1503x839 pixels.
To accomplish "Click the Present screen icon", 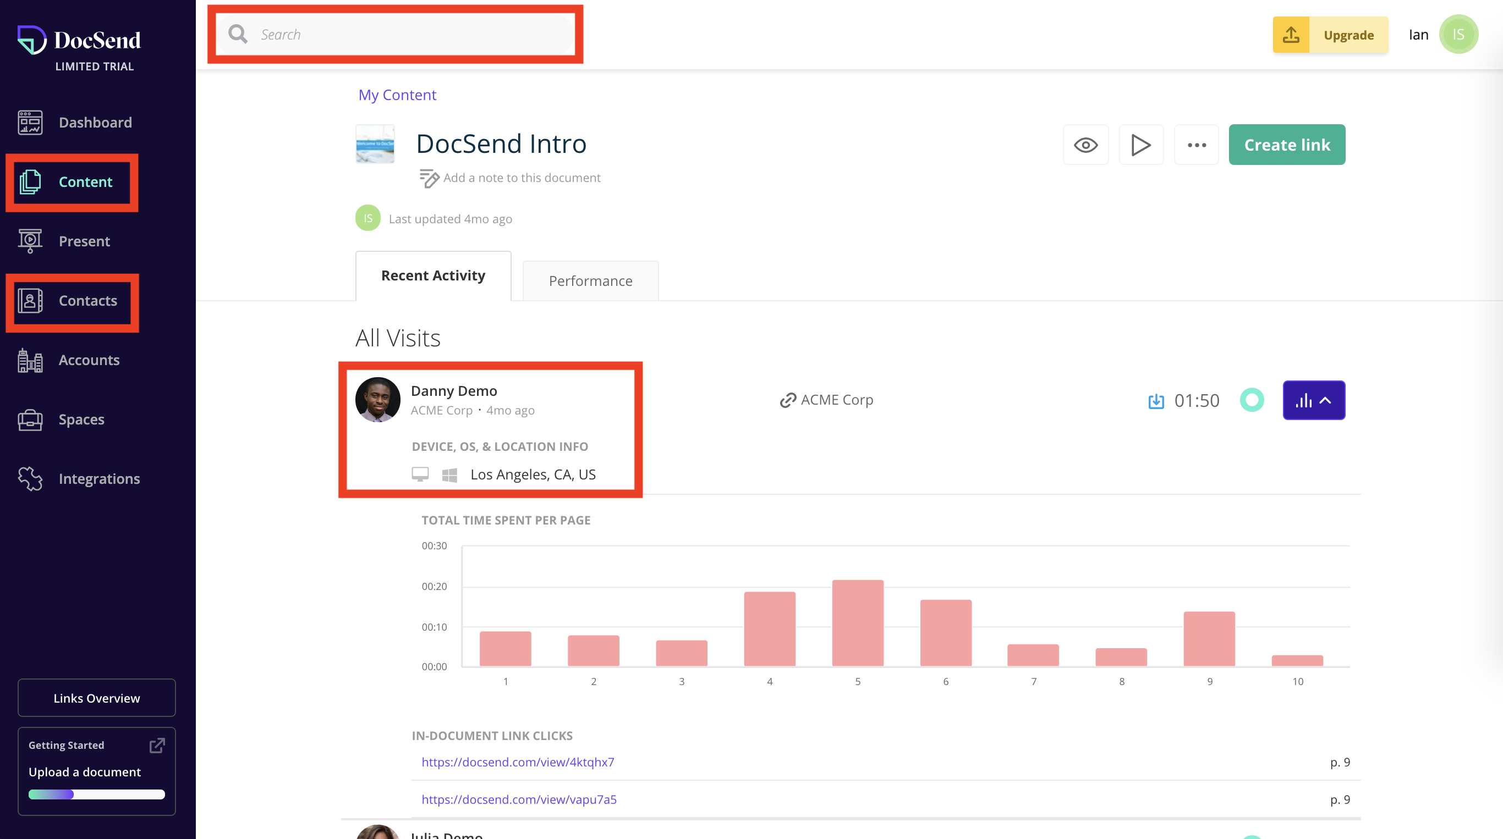I will pyautogui.click(x=30, y=241).
